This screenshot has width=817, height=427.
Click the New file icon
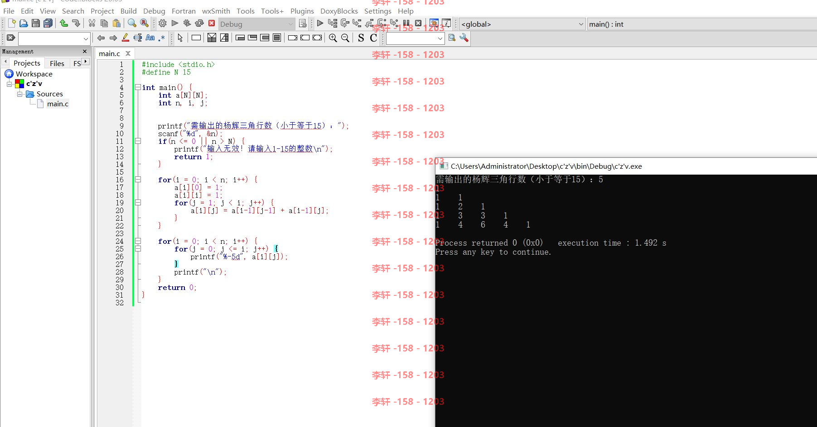coord(12,23)
